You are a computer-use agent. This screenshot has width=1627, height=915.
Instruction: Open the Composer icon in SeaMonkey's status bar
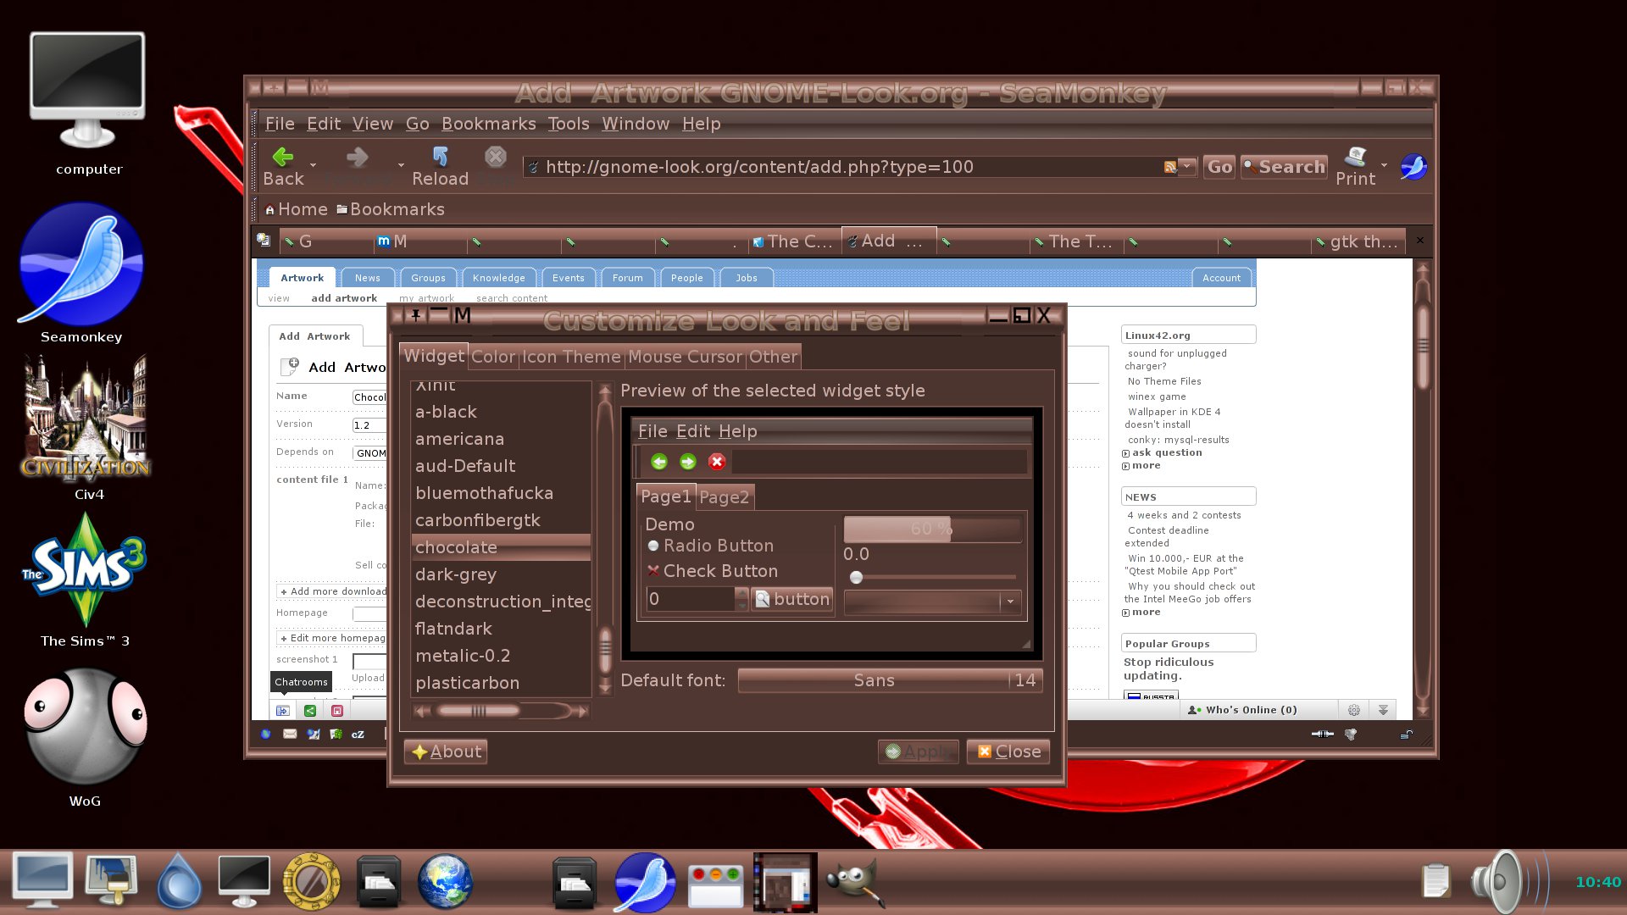pyautogui.click(x=314, y=735)
